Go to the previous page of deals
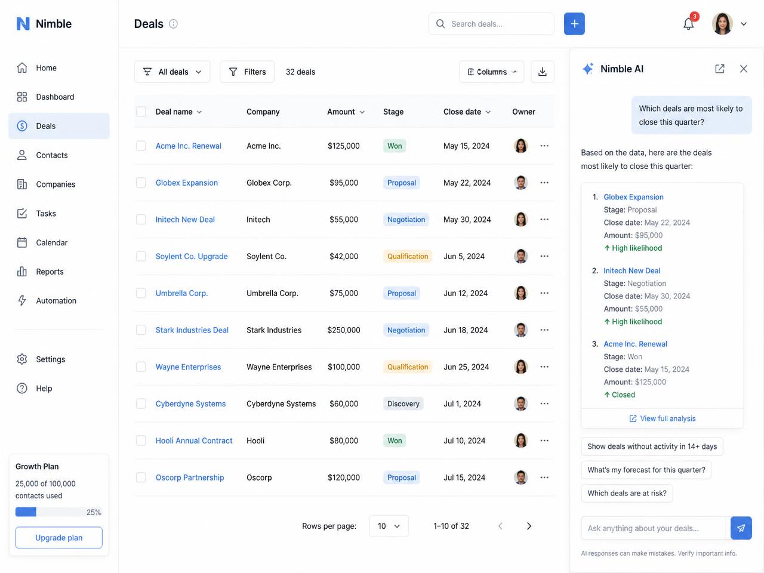Screen dimensions: 764x573 click(500, 526)
